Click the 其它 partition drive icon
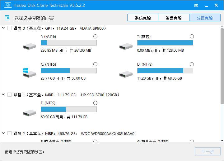Screen dimensions: 224x161 [126, 46]
